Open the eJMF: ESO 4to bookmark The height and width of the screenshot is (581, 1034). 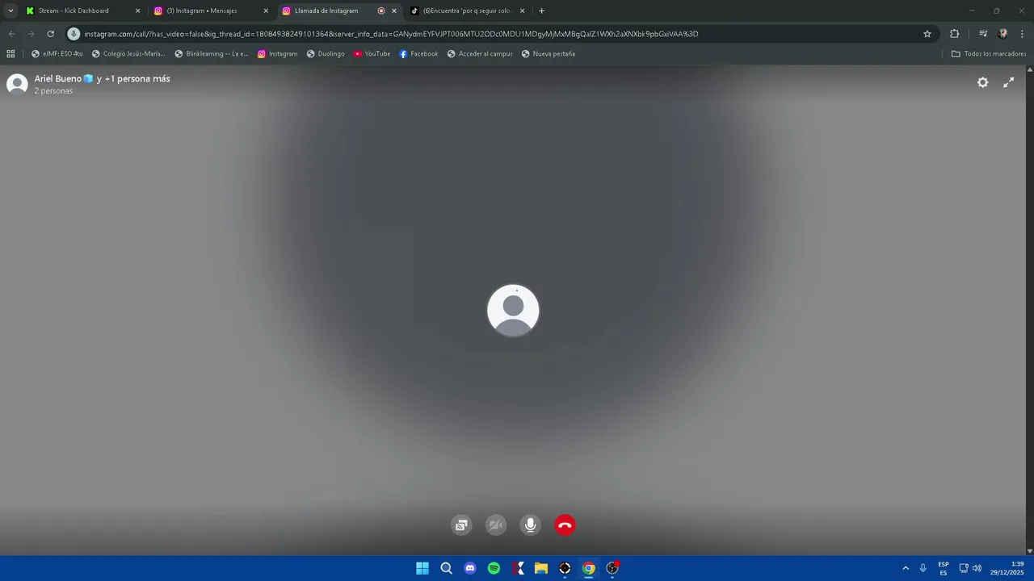point(57,54)
